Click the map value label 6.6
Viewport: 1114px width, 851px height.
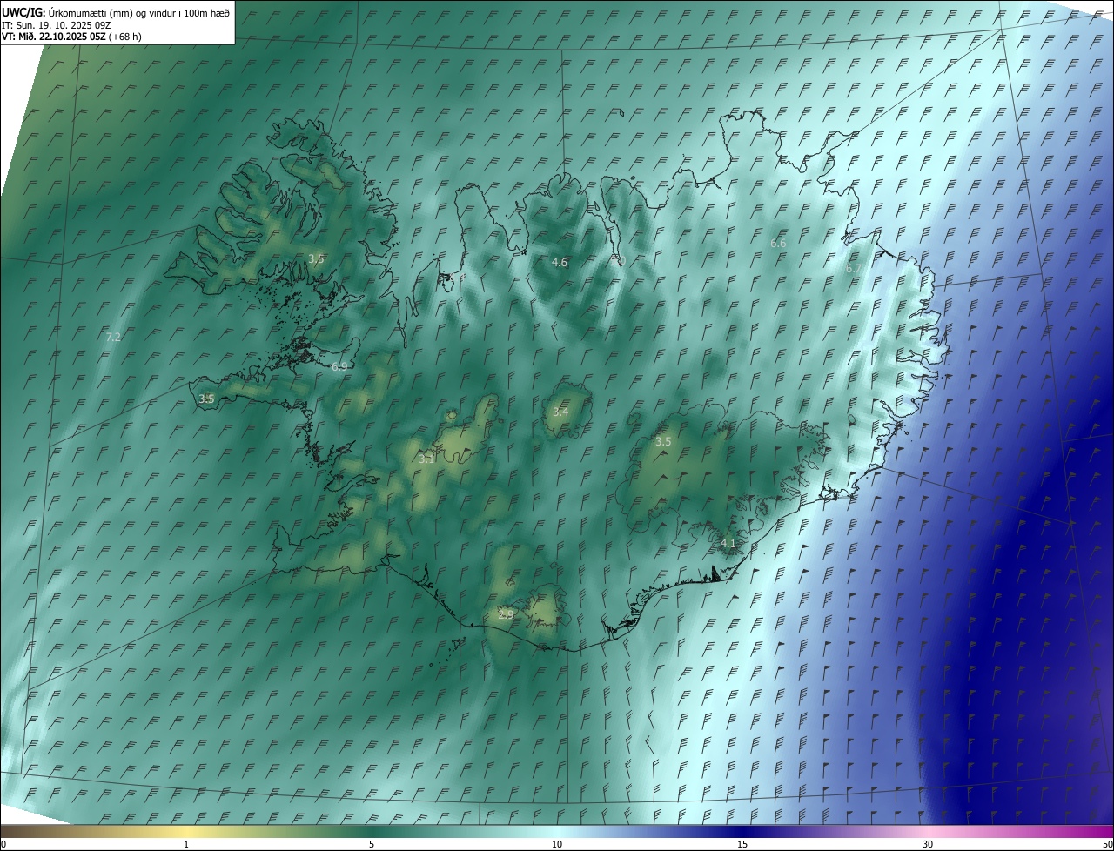pos(778,243)
